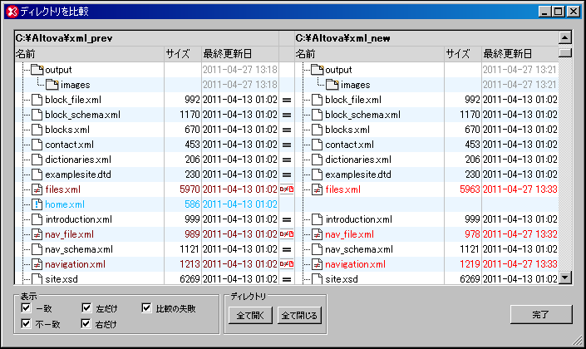The width and height of the screenshot is (586, 349).
Task: Click date 2011-04-27 13:32 of nav_file.xml
Action: click(520, 234)
